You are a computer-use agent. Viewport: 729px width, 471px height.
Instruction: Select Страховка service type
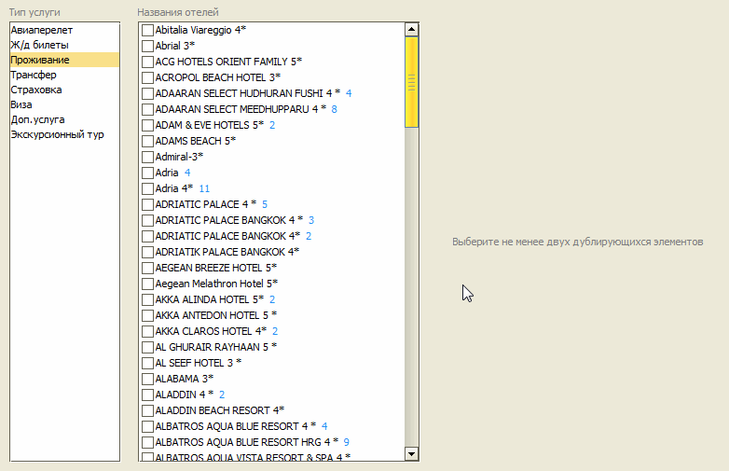[64, 90]
